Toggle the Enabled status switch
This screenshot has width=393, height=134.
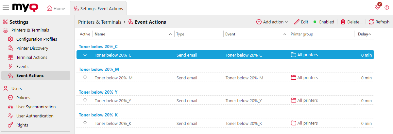pos(323,22)
